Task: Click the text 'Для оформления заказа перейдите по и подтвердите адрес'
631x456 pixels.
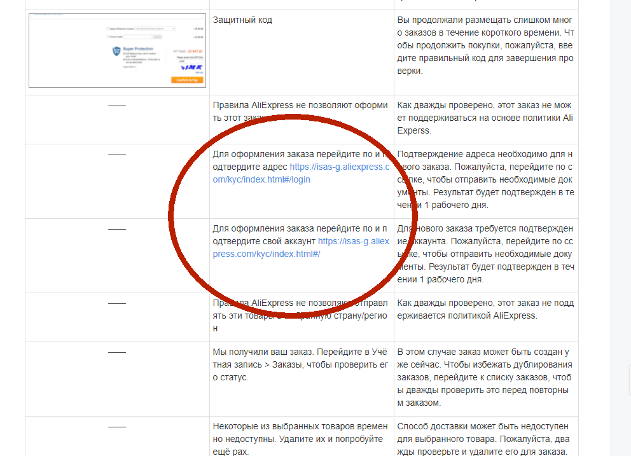Action: point(300,160)
